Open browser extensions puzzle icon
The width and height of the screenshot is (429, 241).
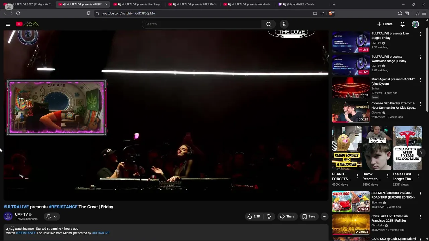pos(400,13)
